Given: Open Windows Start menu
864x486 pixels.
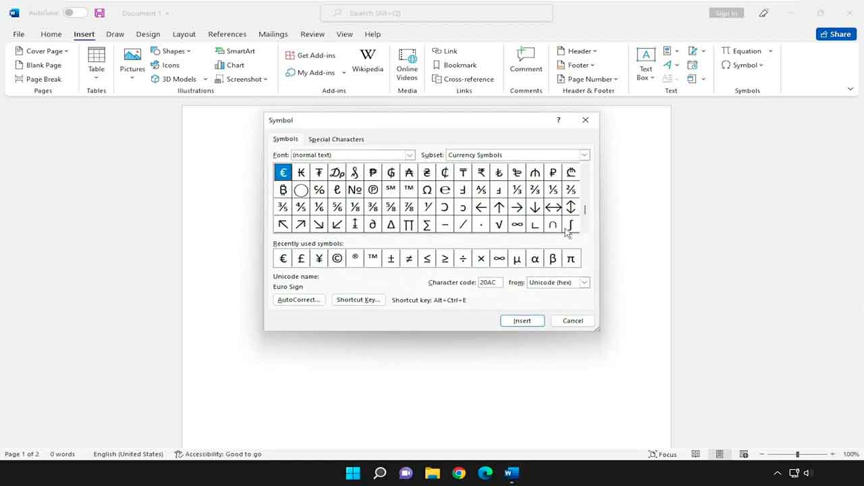Looking at the screenshot, I should [x=353, y=473].
